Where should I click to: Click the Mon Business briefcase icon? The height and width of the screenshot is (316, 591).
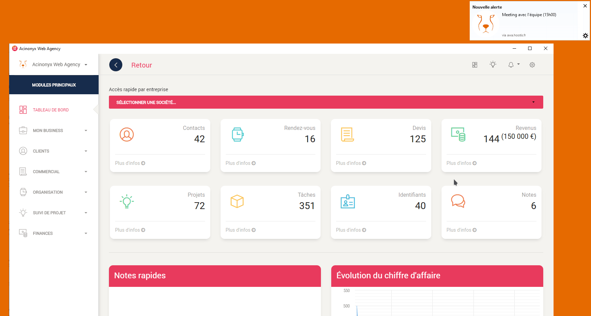[23, 130]
